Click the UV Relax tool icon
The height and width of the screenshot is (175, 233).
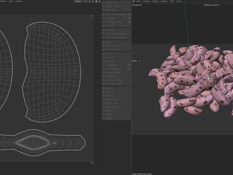pyautogui.click(x=103, y=30)
